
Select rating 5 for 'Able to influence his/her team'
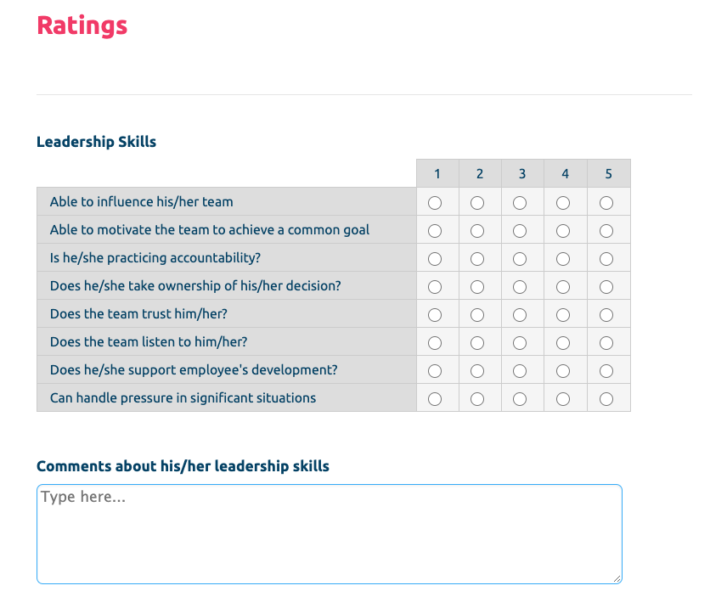pyautogui.click(x=607, y=202)
